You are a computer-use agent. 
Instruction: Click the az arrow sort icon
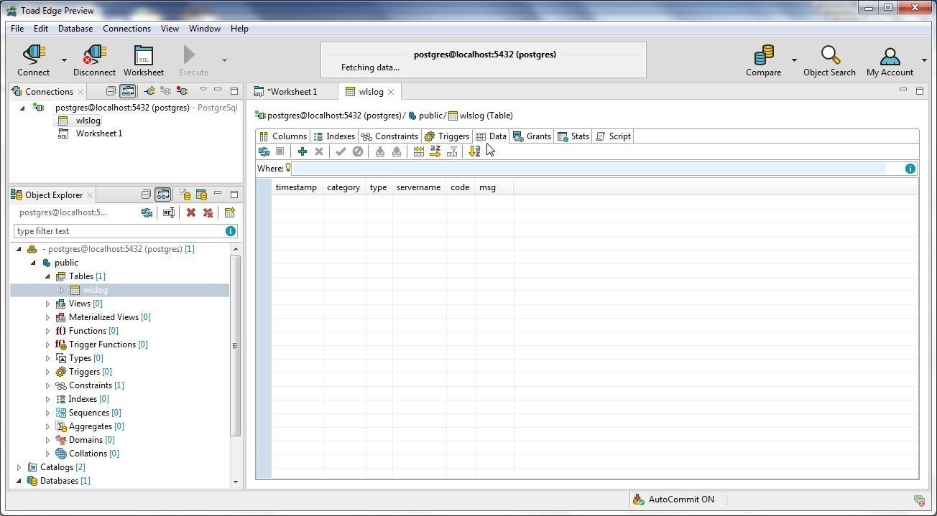tap(435, 151)
